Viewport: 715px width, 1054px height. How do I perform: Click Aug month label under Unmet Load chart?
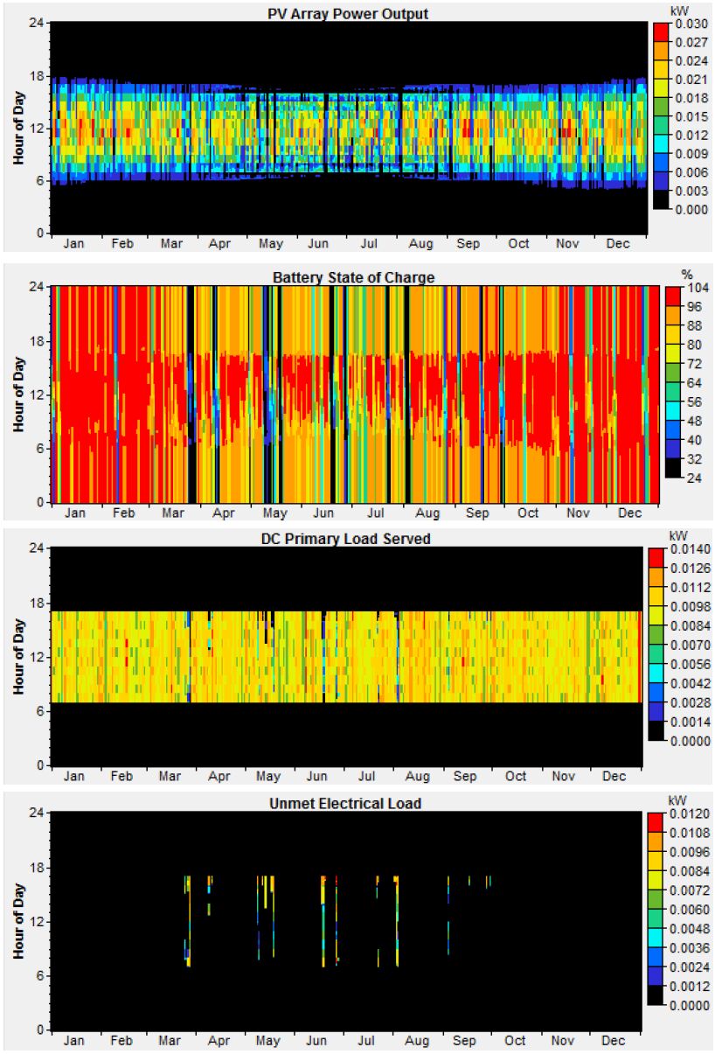click(417, 1041)
